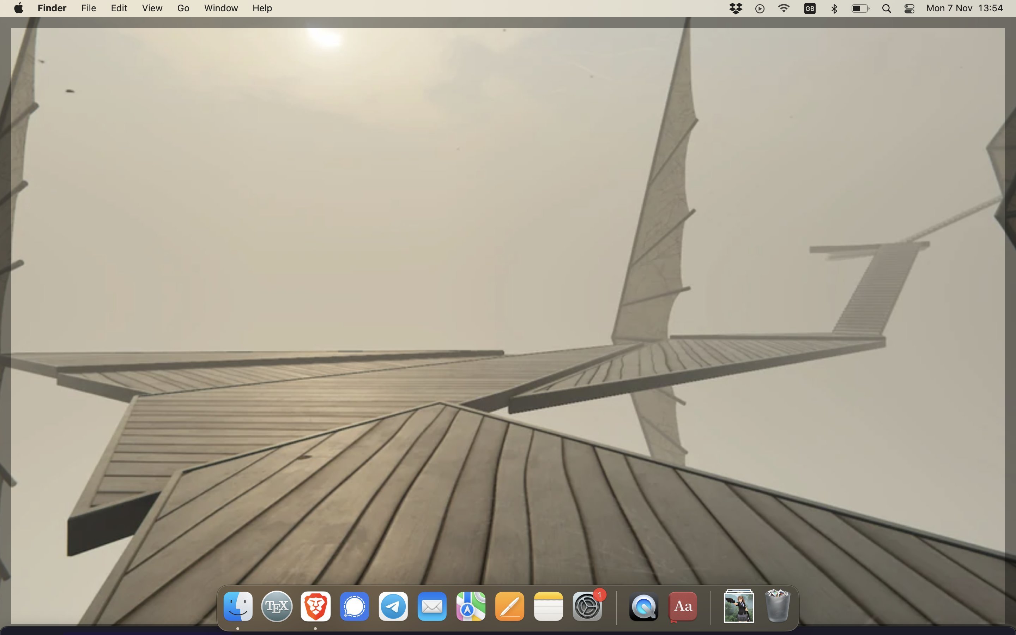Open Control Centre toggles in menu bar
Image resolution: width=1016 pixels, height=635 pixels.
click(x=909, y=8)
